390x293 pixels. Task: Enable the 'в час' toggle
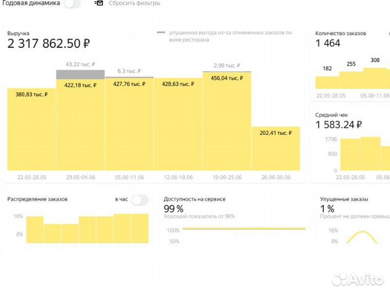[x=139, y=200]
